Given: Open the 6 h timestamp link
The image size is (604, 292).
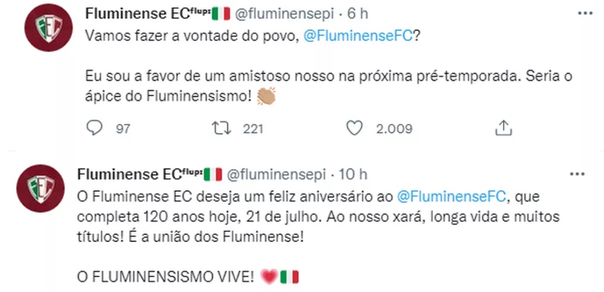Looking at the screenshot, I should 358,13.
